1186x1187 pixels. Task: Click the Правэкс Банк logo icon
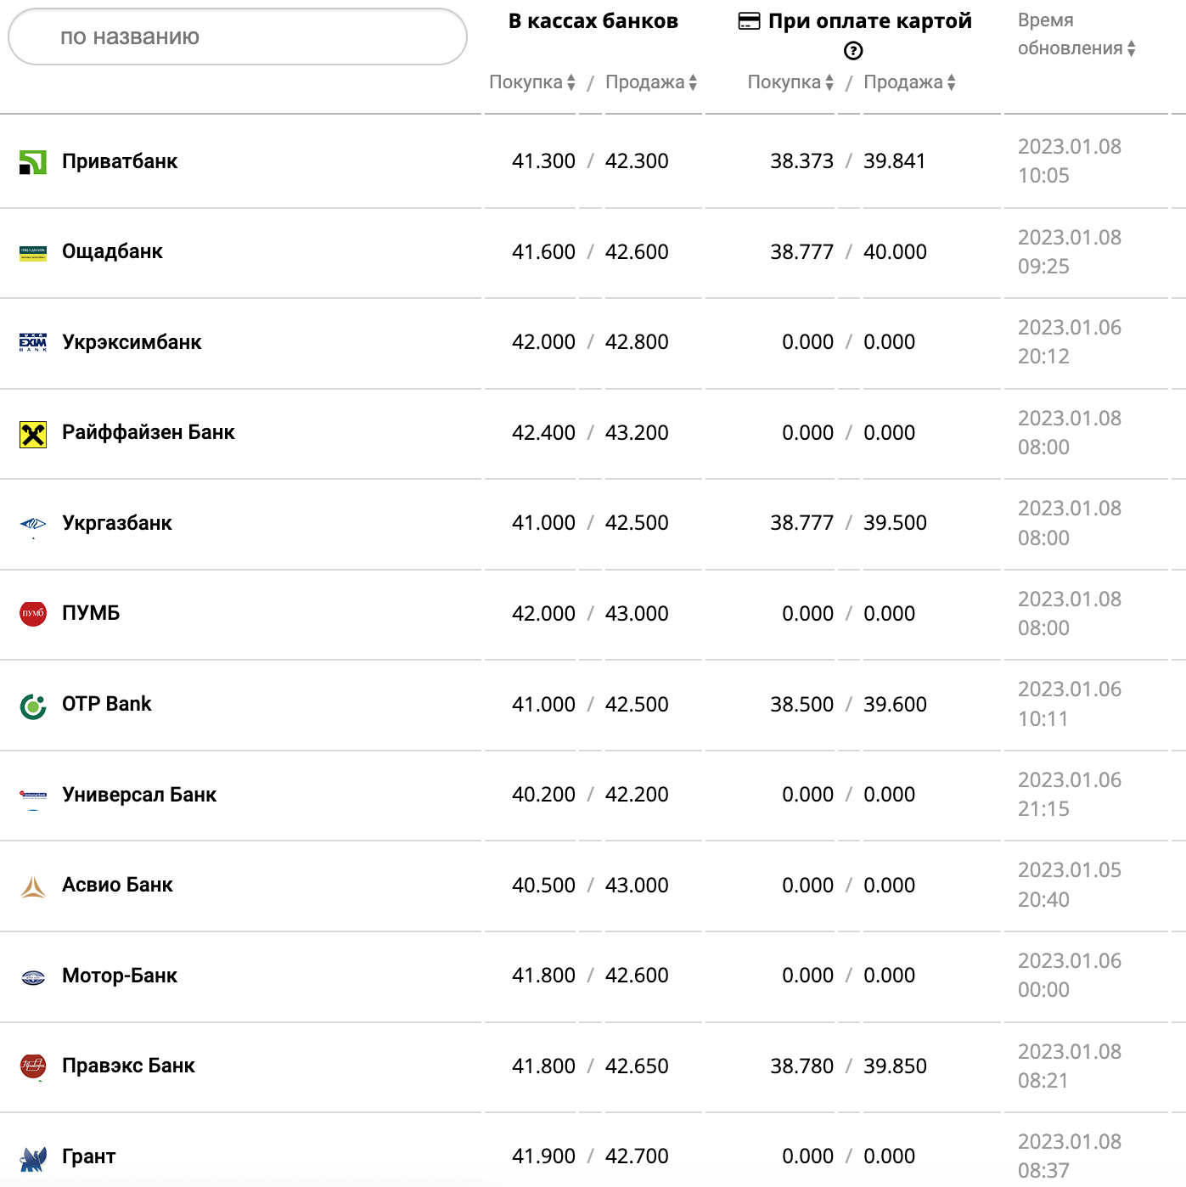coord(33,1066)
